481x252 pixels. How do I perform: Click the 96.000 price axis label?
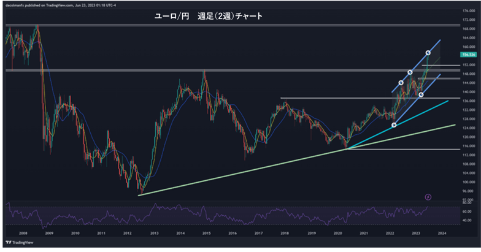tap(469, 191)
